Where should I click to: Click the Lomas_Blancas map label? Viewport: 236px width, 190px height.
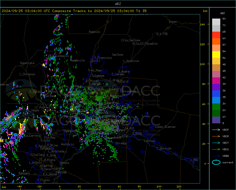165,127
